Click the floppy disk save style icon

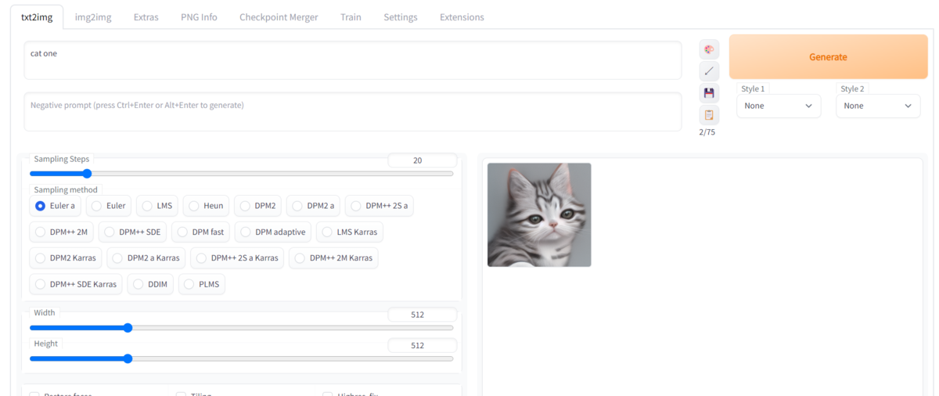tap(709, 93)
